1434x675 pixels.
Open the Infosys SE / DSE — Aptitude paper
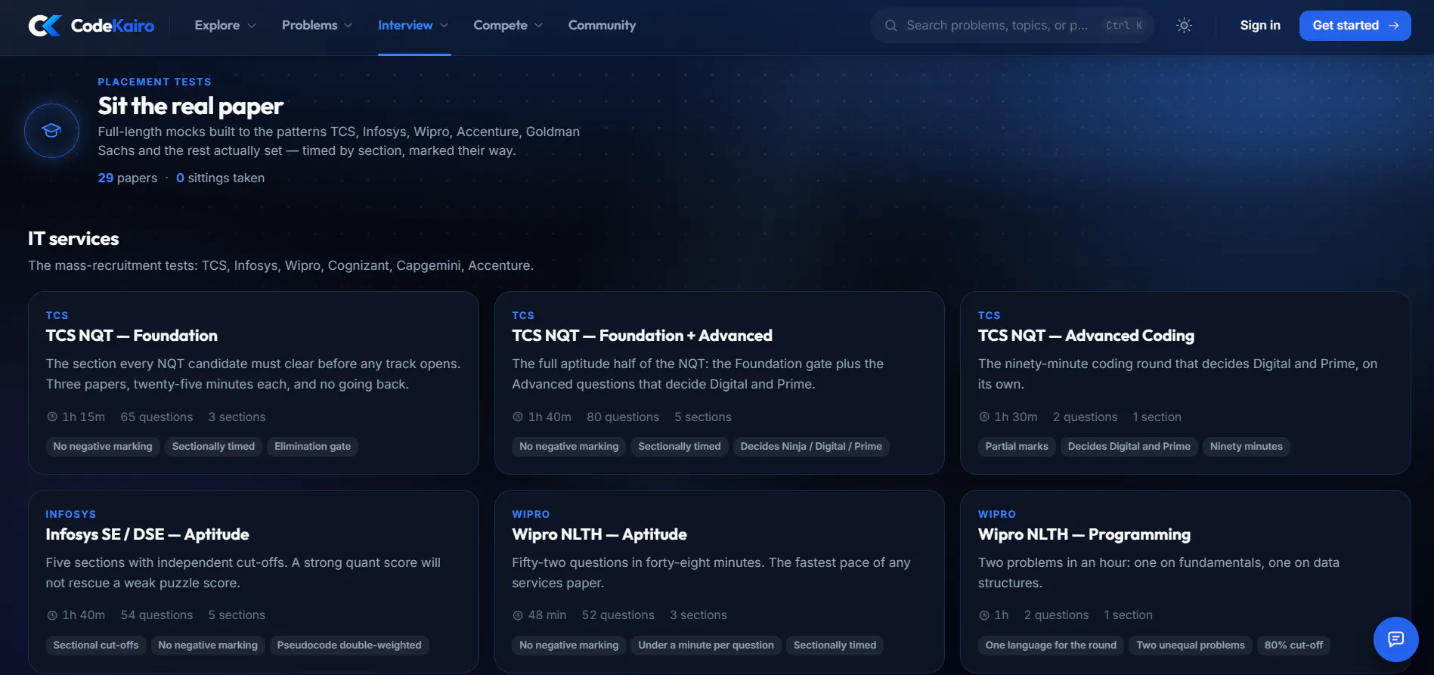(253, 581)
